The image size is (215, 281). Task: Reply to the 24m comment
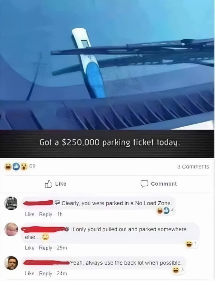46,274
